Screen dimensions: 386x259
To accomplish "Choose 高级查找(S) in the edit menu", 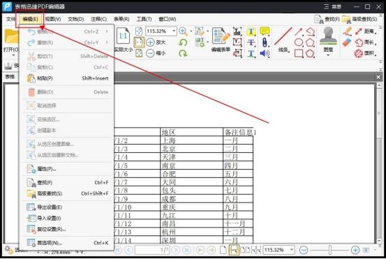I will (68, 193).
